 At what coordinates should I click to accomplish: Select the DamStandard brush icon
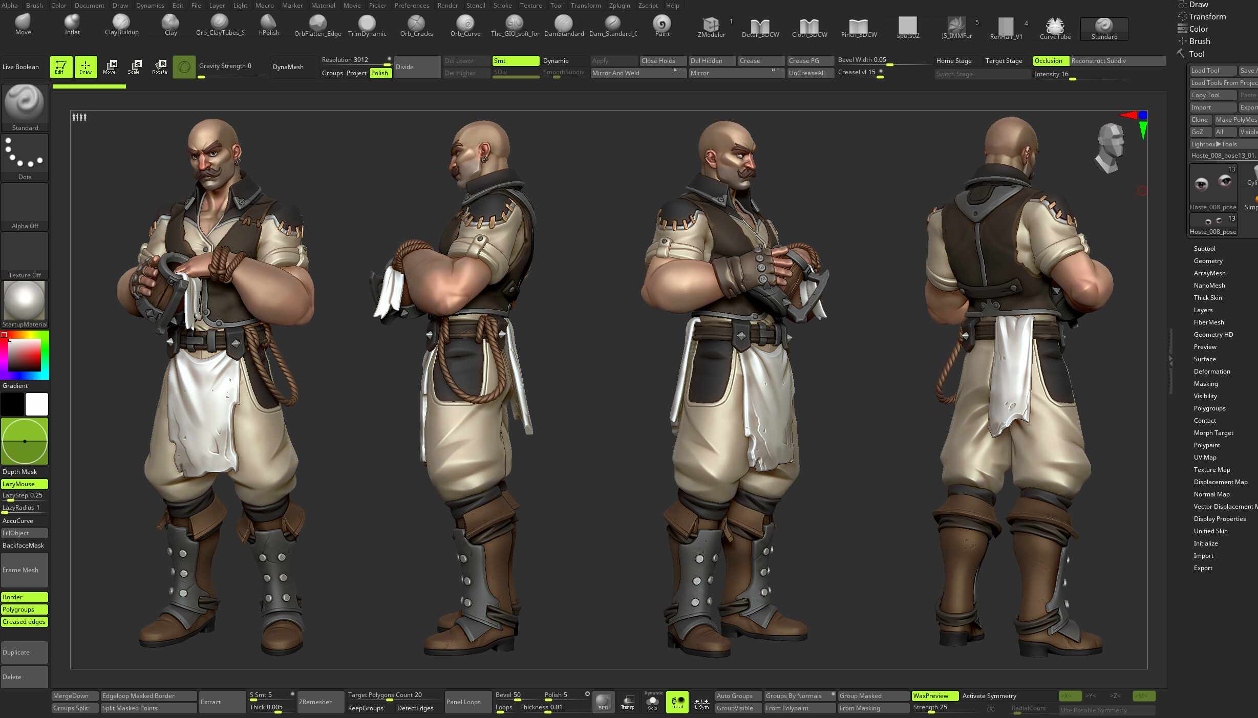coord(563,24)
